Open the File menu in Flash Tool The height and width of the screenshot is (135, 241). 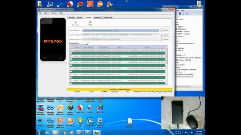[40, 13]
